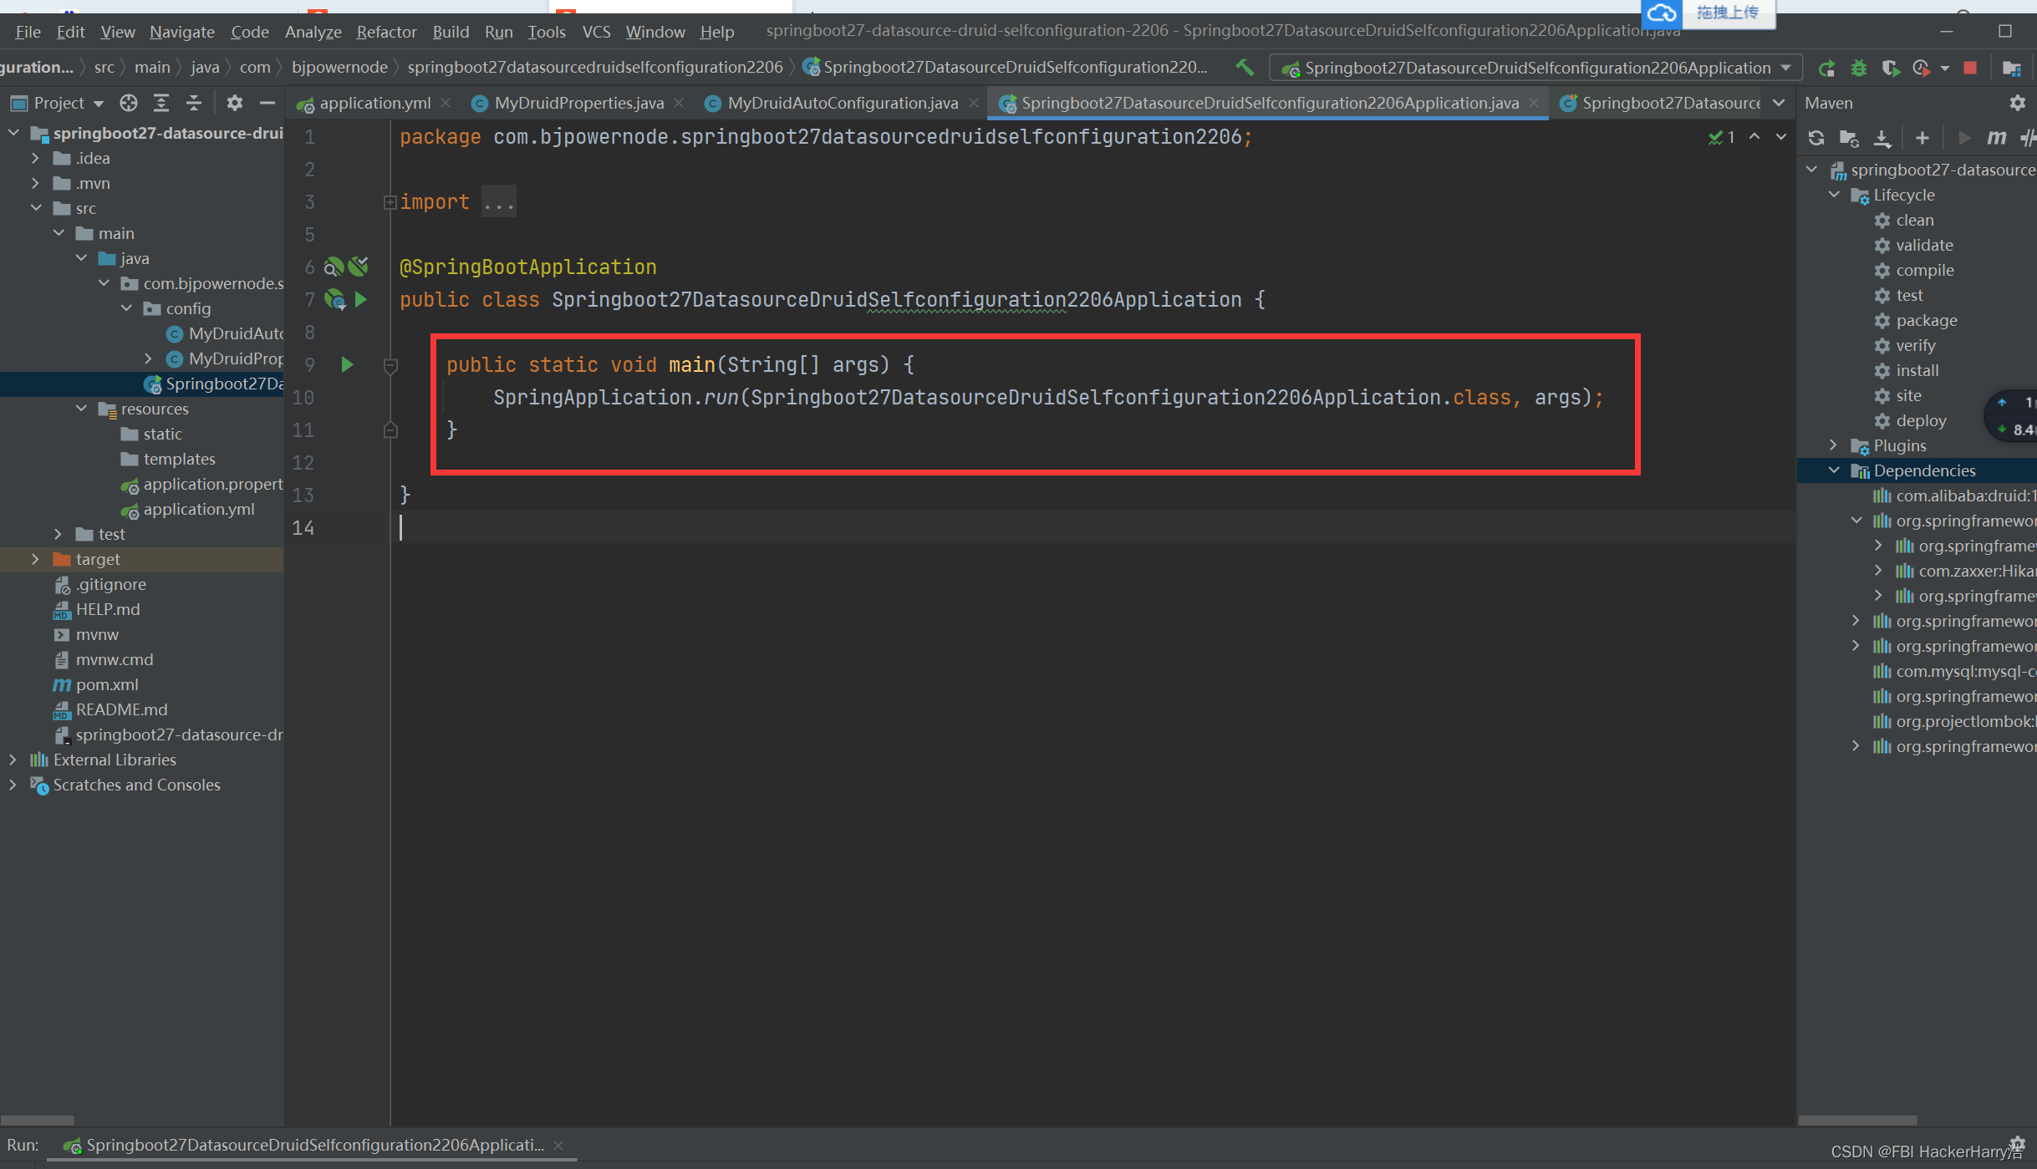Run with Coverage shield icon
Screen dimensions: 2037x1169
[1890, 68]
